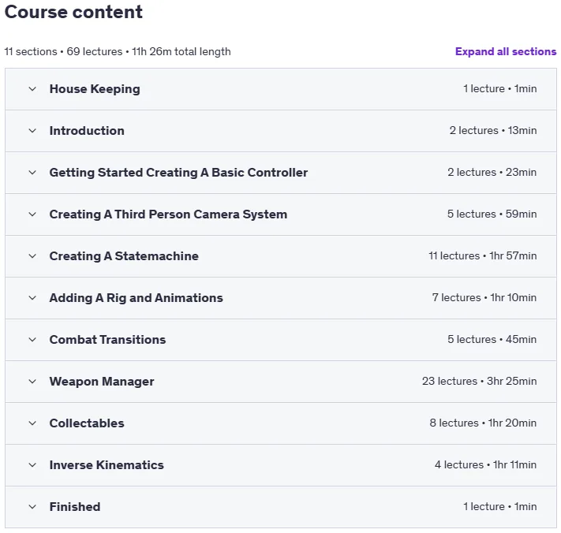Image resolution: width=561 pixels, height=533 pixels.
Task: Expand the Introduction section chevron
Action: (32, 131)
